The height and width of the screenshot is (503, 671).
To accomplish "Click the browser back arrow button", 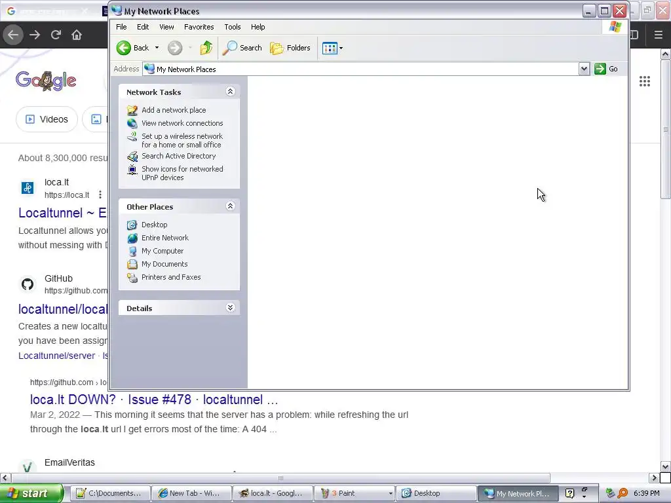I will (x=13, y=35).
